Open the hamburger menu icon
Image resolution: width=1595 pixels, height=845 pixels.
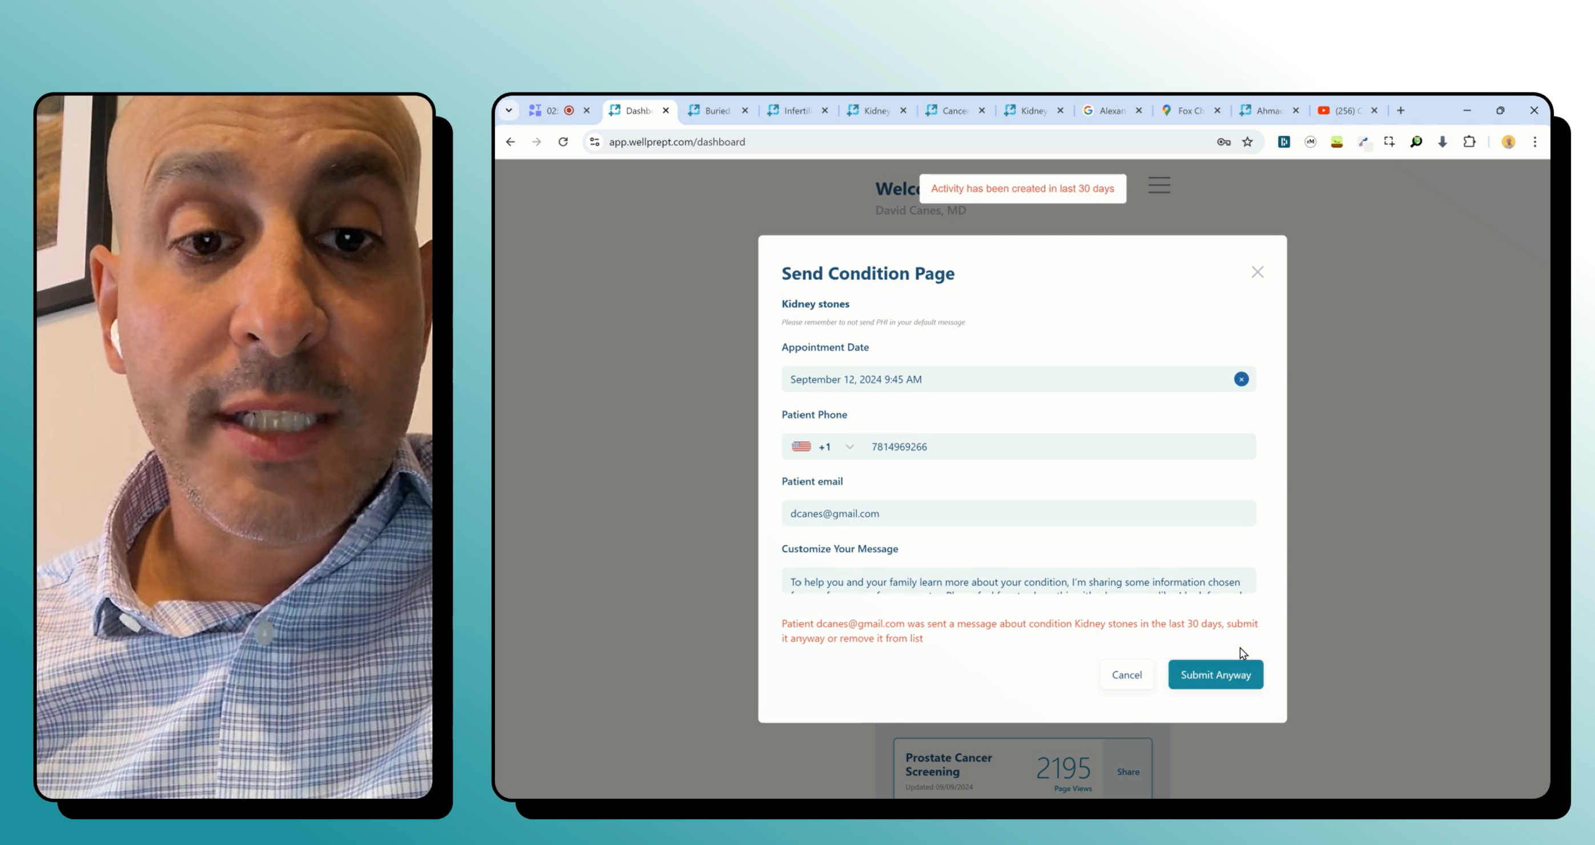1158,185
